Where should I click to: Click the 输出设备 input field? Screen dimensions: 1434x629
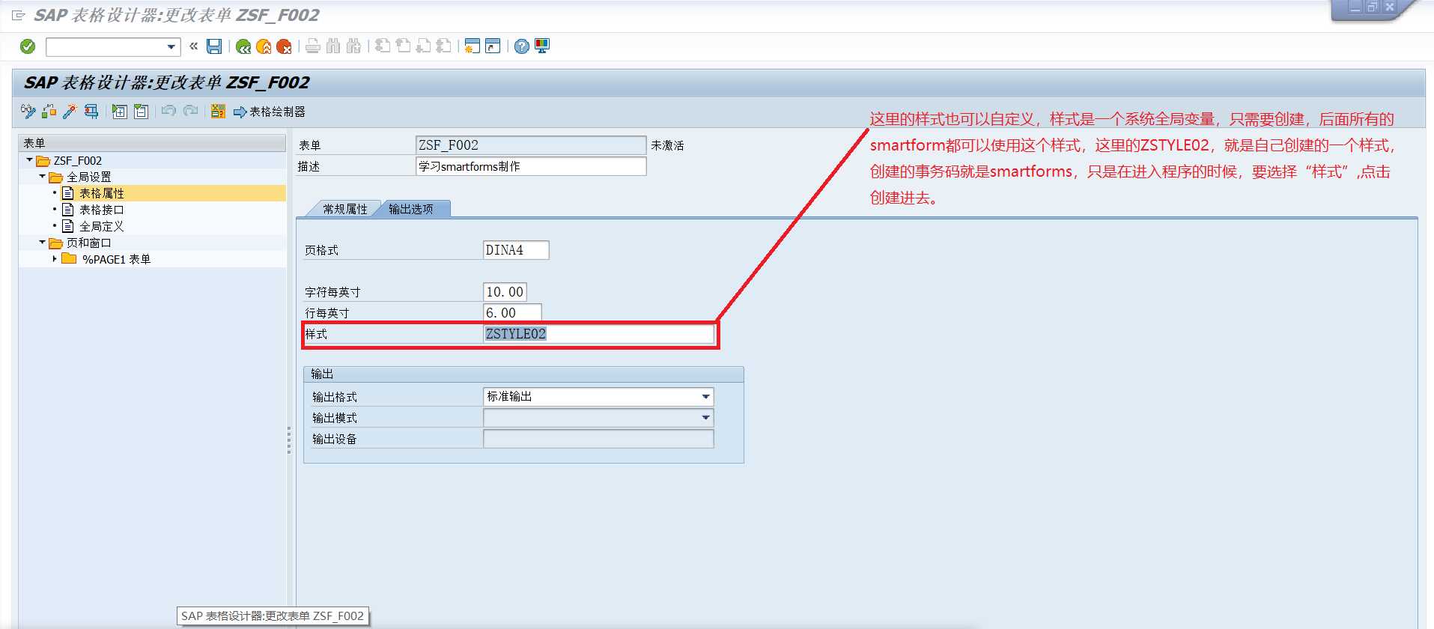598,439
